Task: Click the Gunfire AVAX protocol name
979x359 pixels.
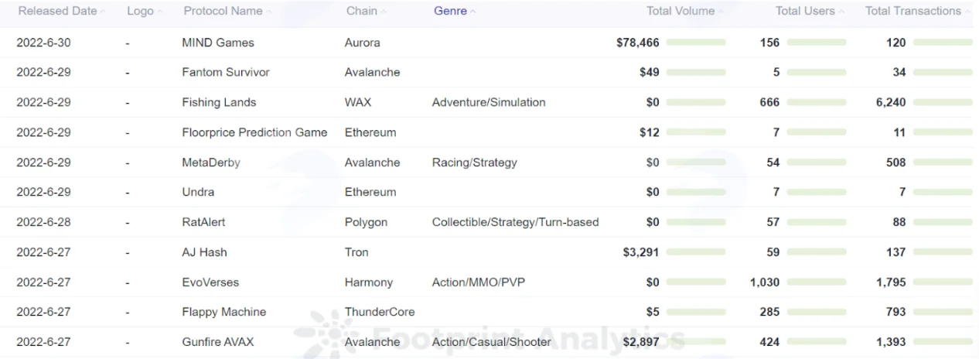Action: pyautogui.click(x=217, y=342)
